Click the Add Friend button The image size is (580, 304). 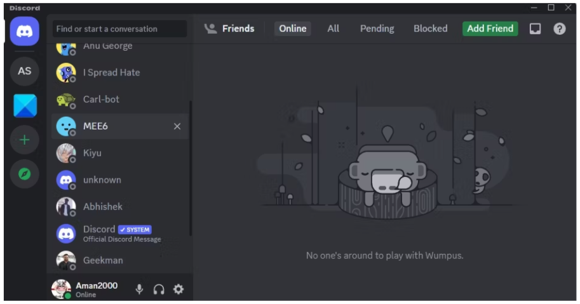click(x=490, y=29)
